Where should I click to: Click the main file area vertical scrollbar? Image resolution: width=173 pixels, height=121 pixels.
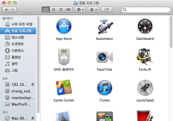[x=171, y=32]
